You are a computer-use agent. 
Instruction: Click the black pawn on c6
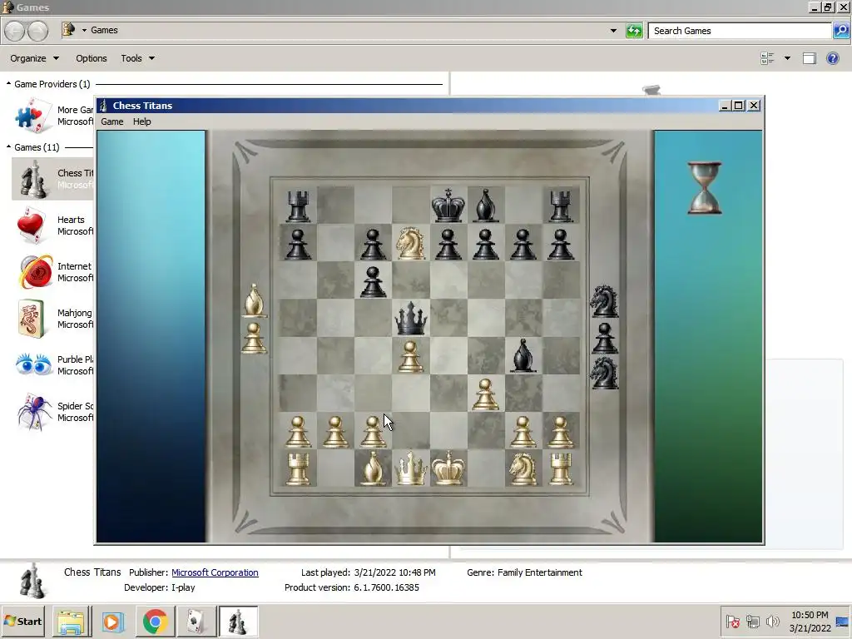(x=373, y=281)
